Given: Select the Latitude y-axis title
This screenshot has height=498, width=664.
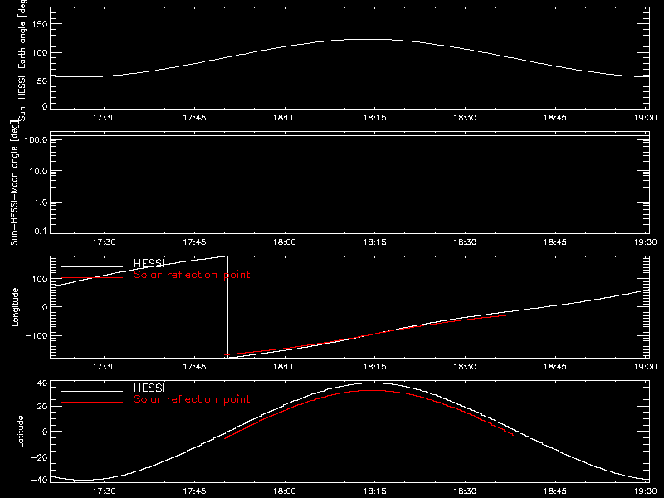Looking at the screenshot, I should [x=20, y=432].
